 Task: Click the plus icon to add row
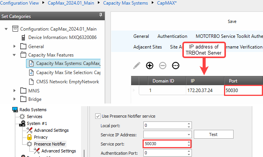tap(150, 65)
